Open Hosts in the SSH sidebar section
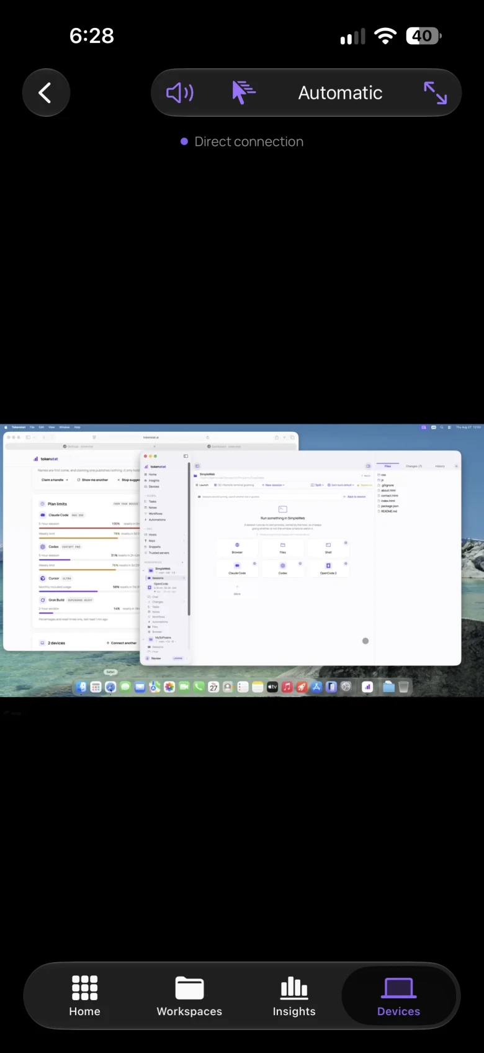Image resolution: width=484 pixels, height=1053 pixels. pyautogui.click(x=152, y=534)
